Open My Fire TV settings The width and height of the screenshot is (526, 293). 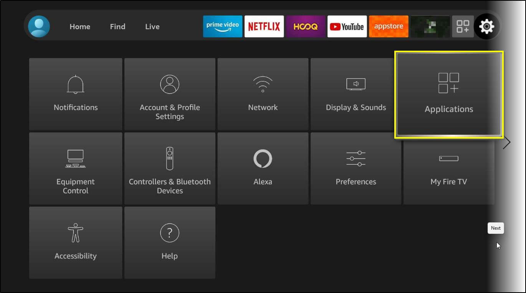click(448, 168)
